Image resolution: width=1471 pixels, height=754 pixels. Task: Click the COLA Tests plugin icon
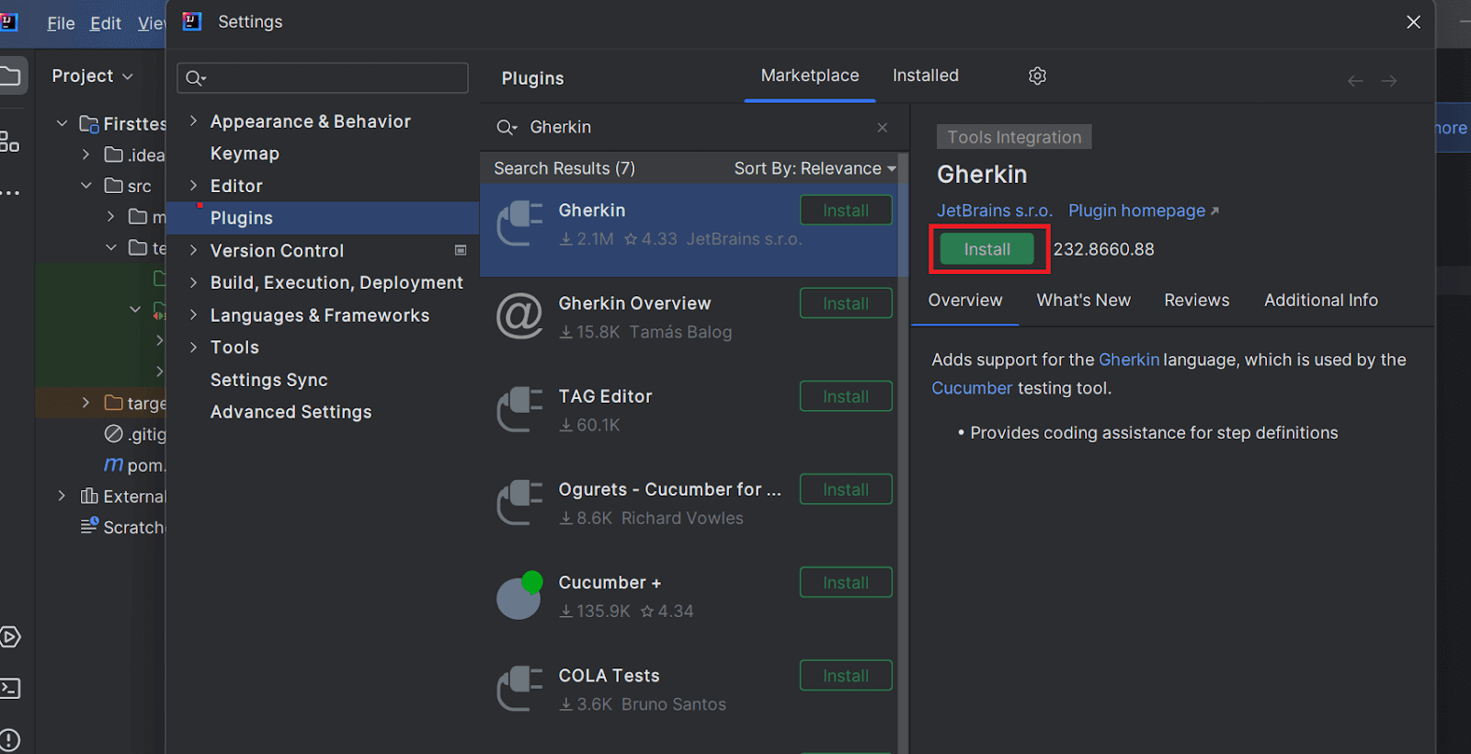click(x=519, y=689)
